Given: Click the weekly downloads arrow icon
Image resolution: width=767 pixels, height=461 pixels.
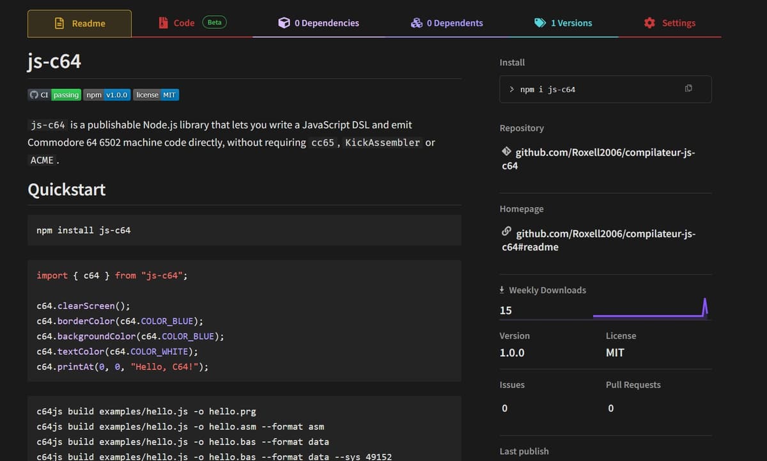Looking at the screenshot, I should 502,290.
